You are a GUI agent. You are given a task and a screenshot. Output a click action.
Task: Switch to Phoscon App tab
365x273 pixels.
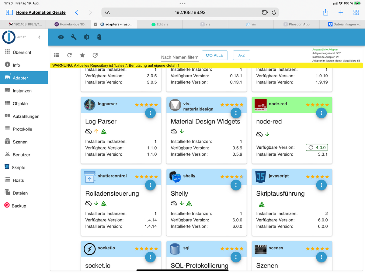click(297, 24)
